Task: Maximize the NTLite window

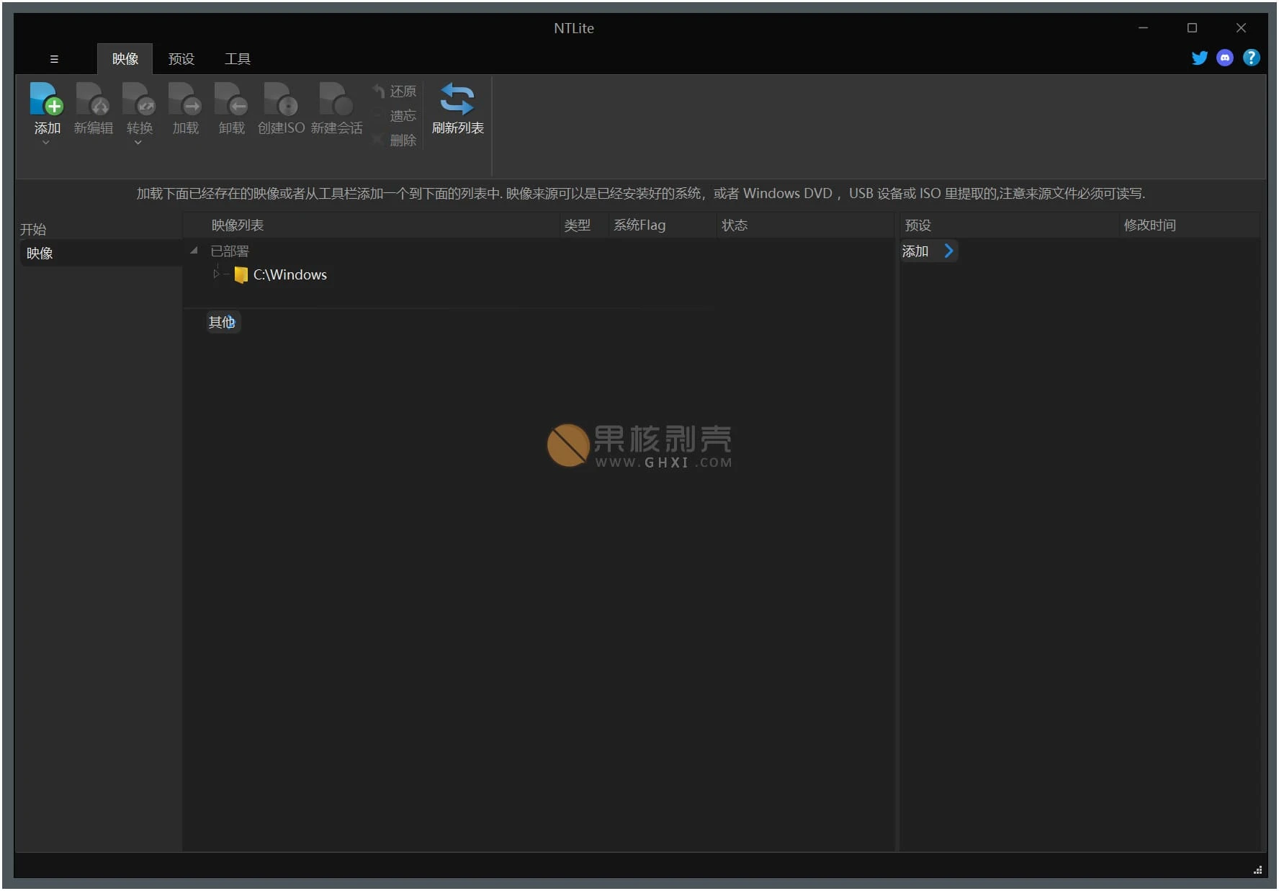Action: pyautogui.click(x=1193, y=28)
